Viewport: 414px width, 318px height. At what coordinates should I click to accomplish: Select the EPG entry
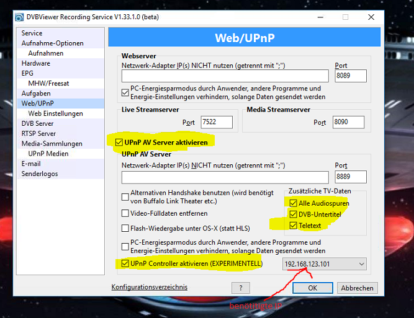pyautogui.click(x=61, y=73)
